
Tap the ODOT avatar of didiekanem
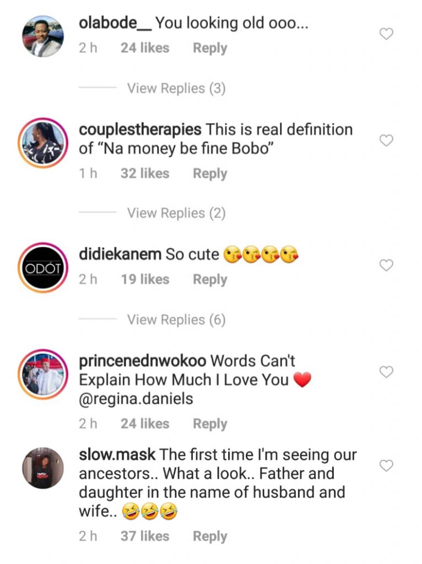click(43, 267)
